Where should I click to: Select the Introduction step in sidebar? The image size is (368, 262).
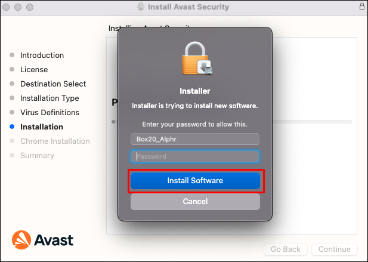coord(42,56)
